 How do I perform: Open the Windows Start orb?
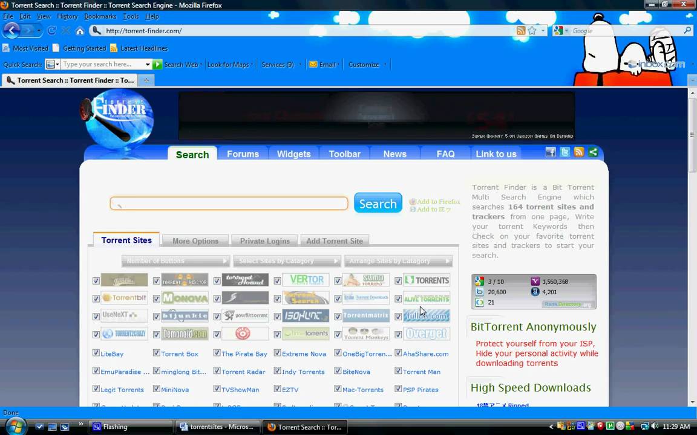(16, 426)
